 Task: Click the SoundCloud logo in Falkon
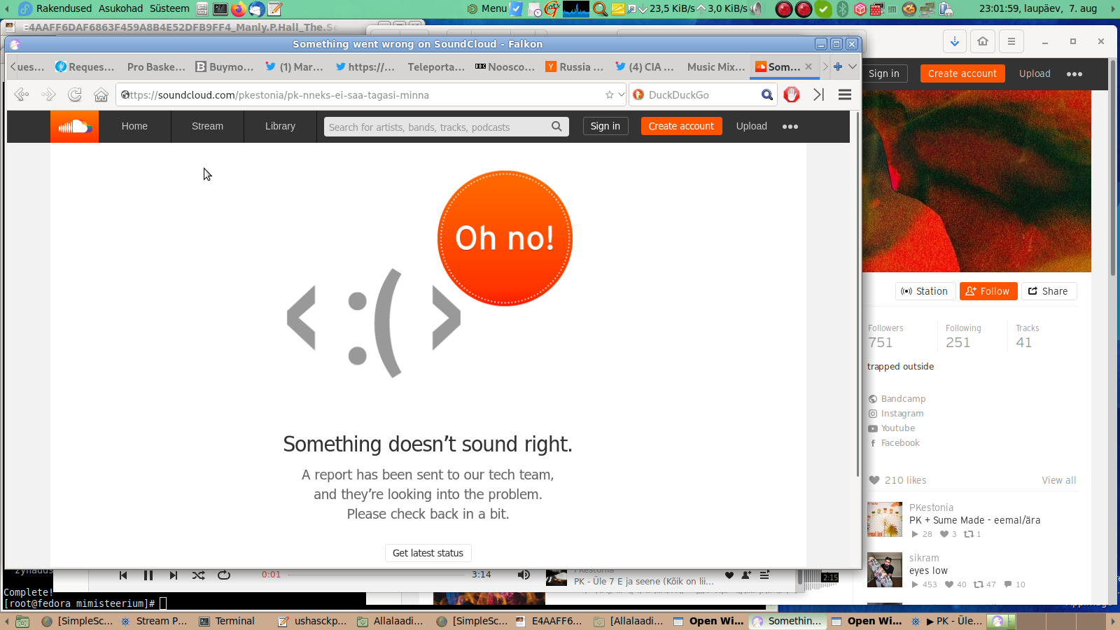(x=74, y=127)
